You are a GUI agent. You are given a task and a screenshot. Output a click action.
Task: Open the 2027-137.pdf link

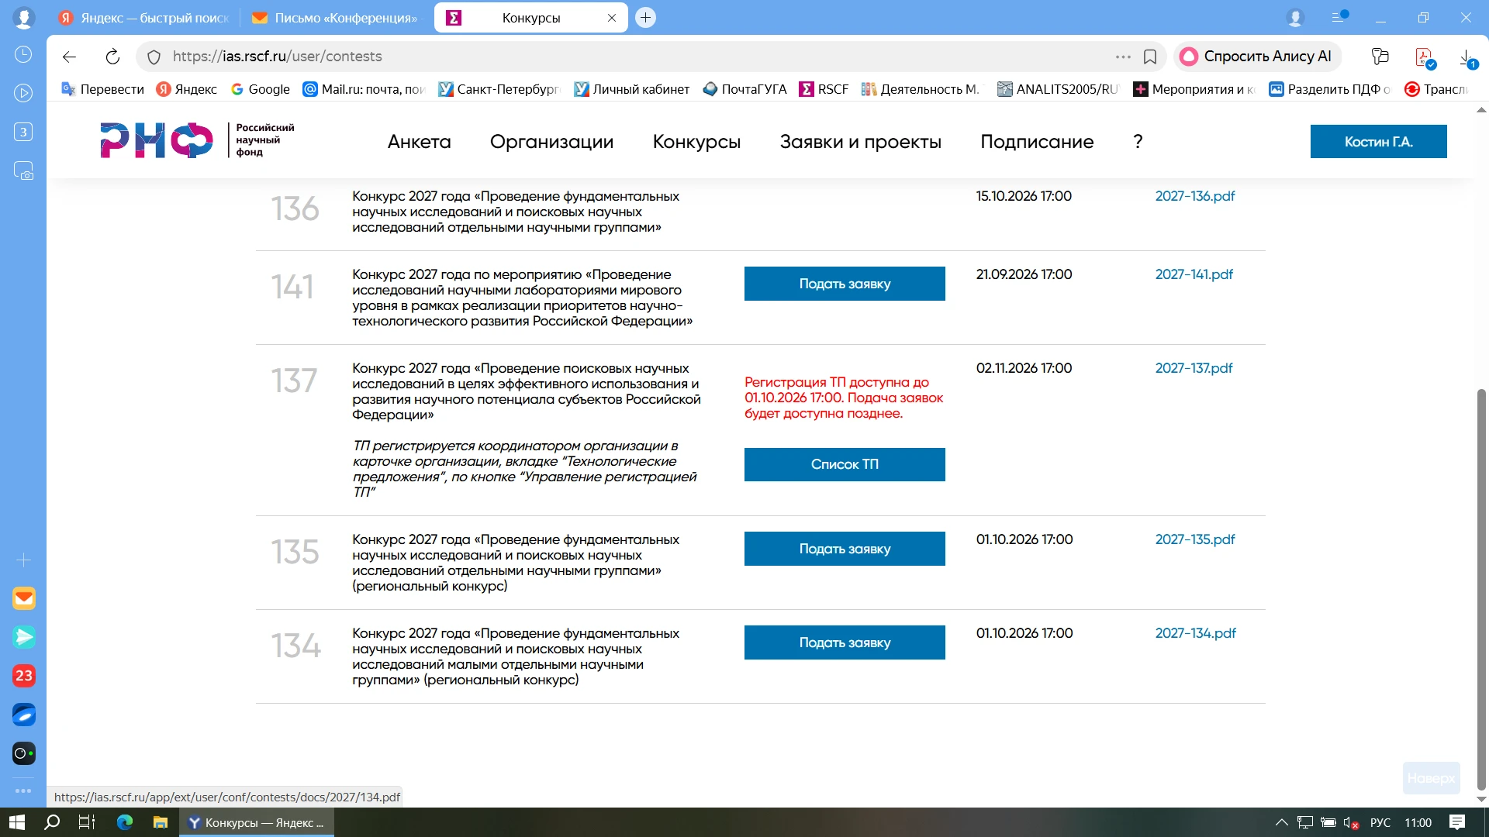point(1194,368)
